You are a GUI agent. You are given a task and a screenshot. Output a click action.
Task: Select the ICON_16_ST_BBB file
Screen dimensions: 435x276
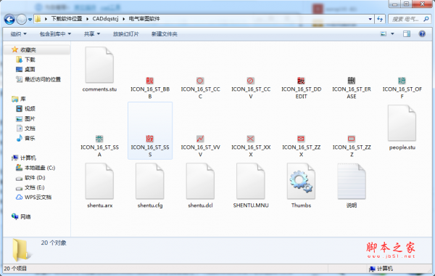150,88
